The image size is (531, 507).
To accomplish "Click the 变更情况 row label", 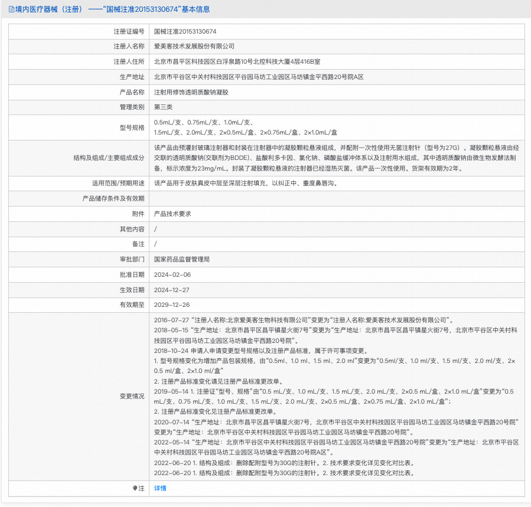I will coord(132,396).
